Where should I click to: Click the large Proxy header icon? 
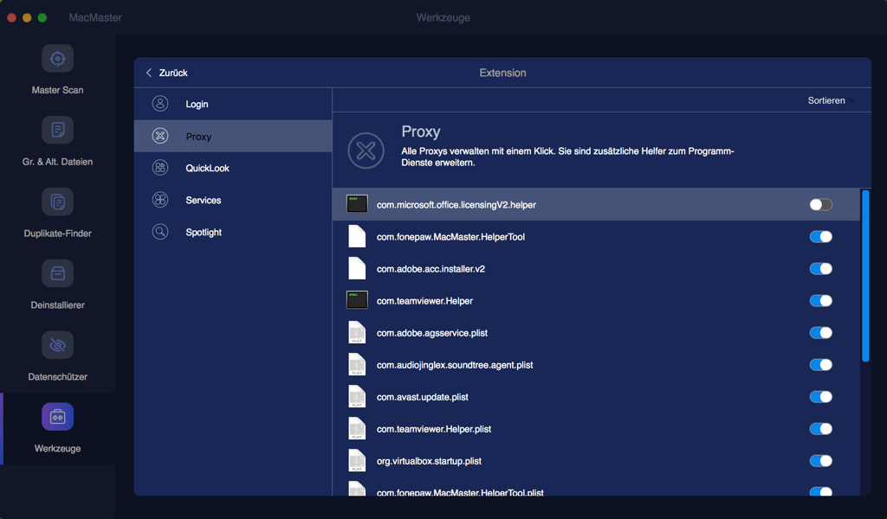coord(366,151)
